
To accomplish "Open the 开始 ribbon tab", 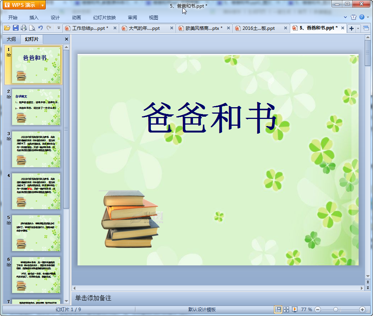I will tap(12, 18).
